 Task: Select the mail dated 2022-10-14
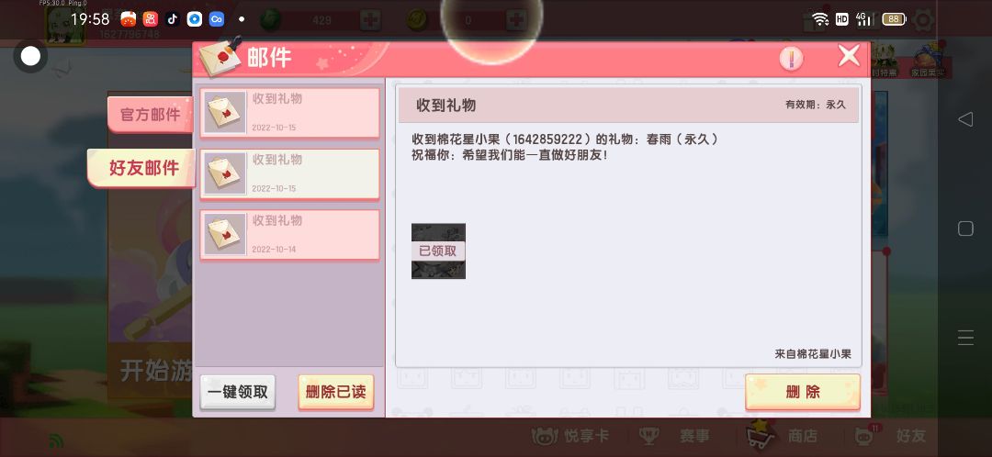point(289,235)
